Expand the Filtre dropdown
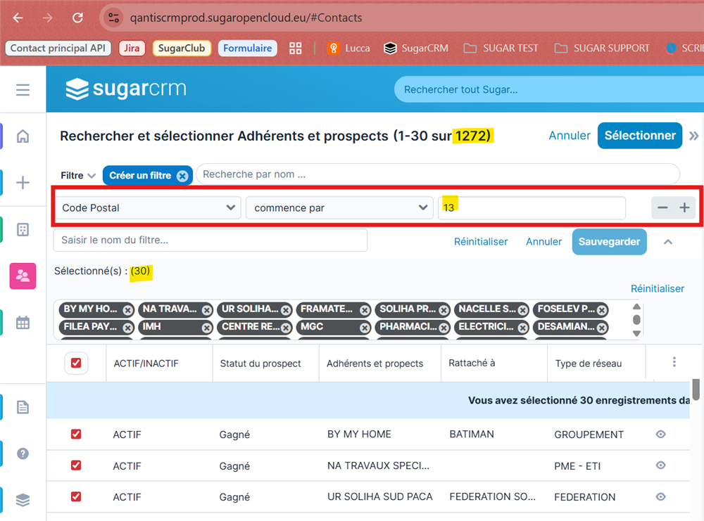The height and width of the screenshot is (521, 704). point(77,176)
